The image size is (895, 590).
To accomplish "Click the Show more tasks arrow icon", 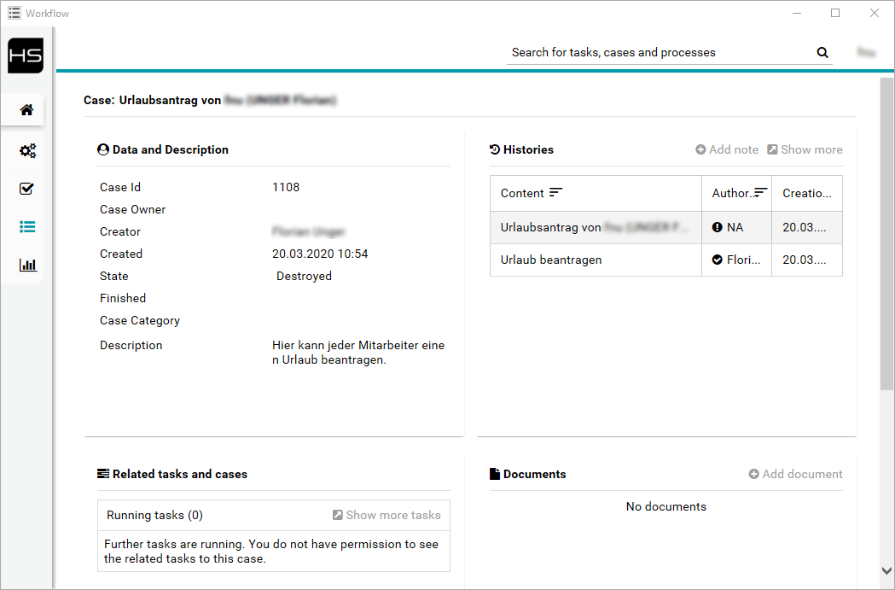I will (338, 515).
